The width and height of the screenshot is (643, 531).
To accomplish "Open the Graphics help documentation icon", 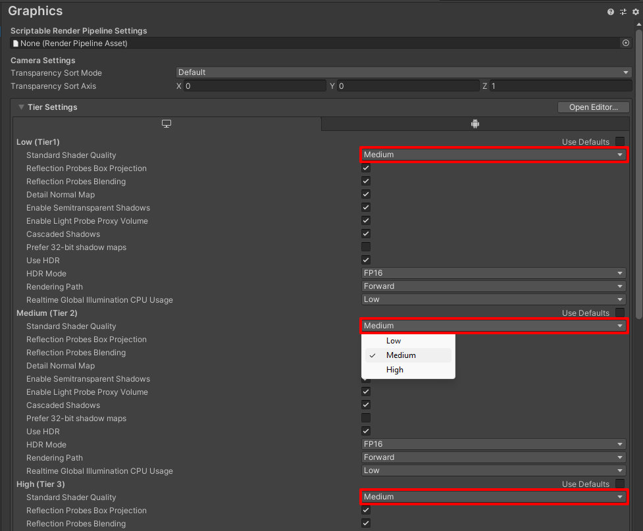I will 611,12.
